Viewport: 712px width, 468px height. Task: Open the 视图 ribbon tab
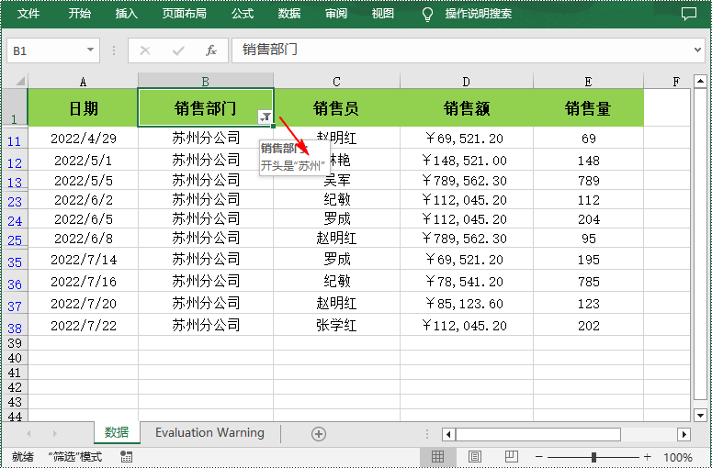click(383, 14)
